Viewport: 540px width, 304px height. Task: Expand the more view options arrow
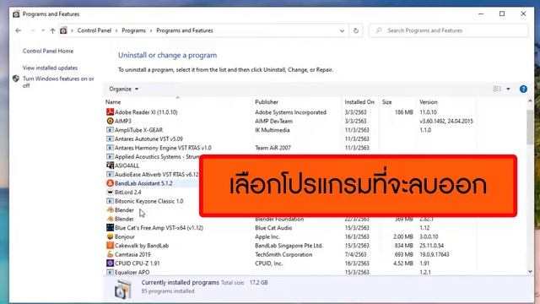508,89
